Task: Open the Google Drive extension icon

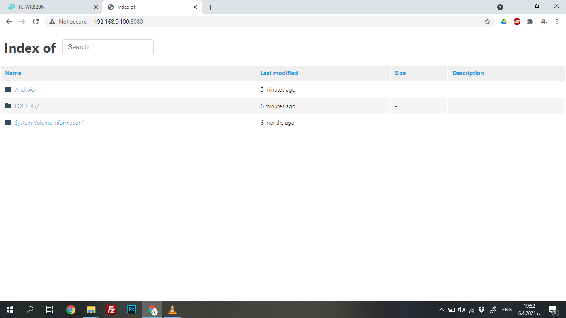Action: pyautogui.click(x=503, y=22)
